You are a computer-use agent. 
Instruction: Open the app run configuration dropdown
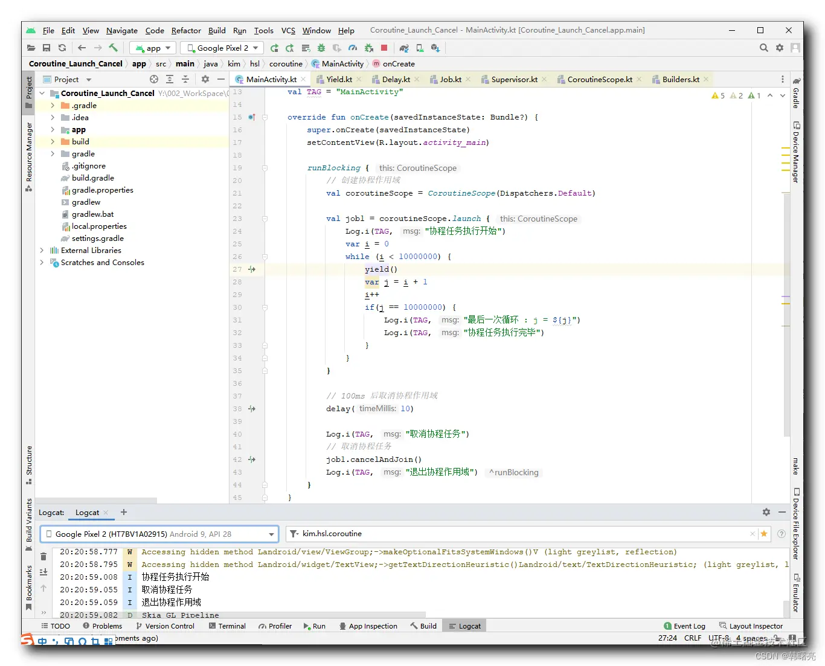pyautogui.click(x=153, y=48)
